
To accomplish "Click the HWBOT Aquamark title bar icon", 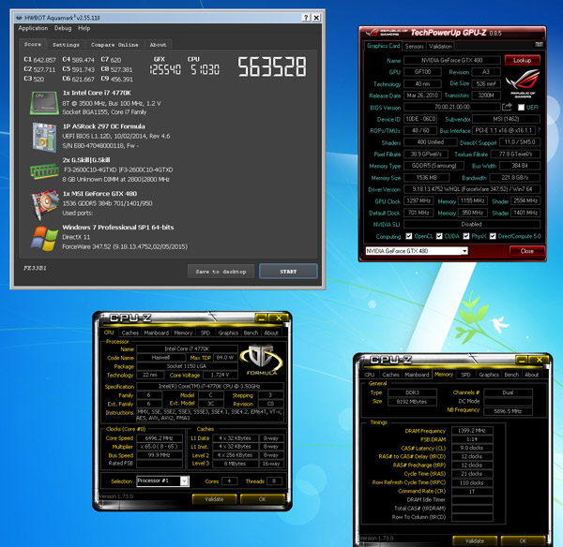I will (19, 18).
